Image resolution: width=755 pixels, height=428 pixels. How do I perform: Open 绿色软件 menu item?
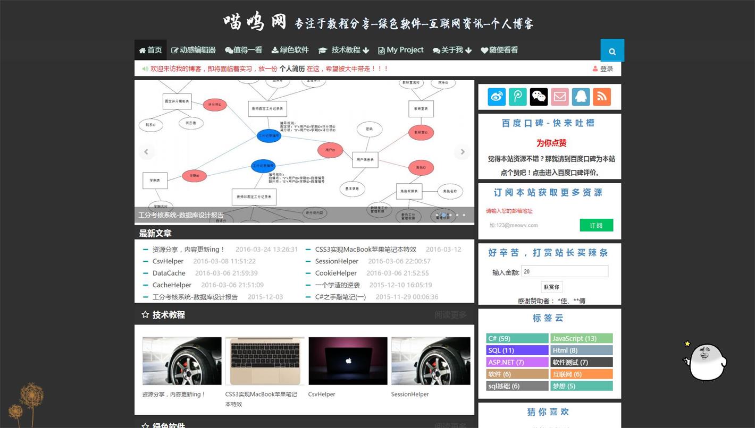tap(290, 50)
